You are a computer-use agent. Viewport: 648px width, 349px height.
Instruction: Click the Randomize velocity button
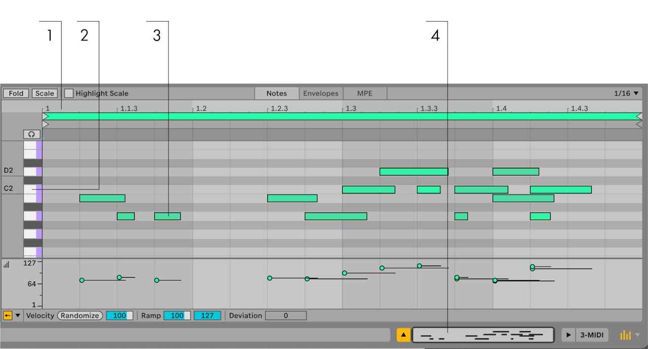79,315
